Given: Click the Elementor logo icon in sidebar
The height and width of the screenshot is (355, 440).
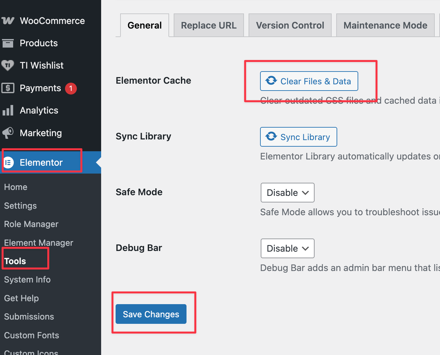Looking at the screenshot, I should pos(9,162).
